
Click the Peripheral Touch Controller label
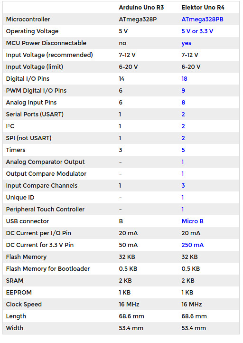[x=45, y=210]
